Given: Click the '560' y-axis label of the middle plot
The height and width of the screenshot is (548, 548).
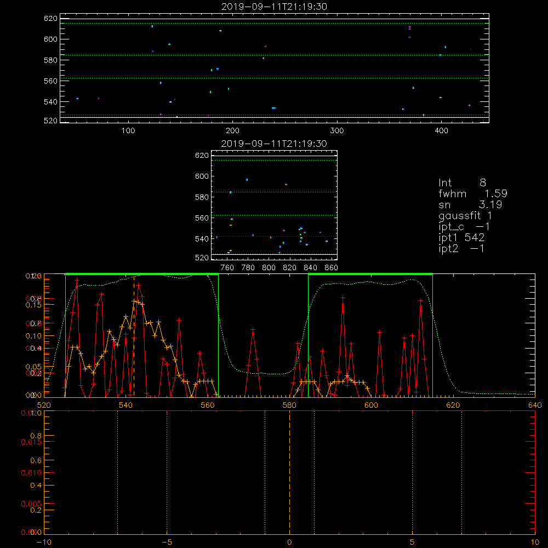Looking at the screenshot, I should (x=202, y=218).
